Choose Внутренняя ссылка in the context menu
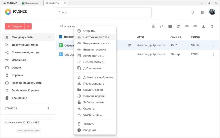Screen dimensions: 220x138 (95, 43)
